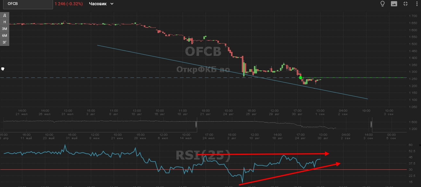Click the RSI 52.5 axis value
This screenshot has height=187, width=421.
412,151
